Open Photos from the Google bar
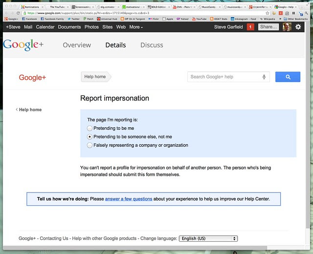 click(x=91, y=27)
